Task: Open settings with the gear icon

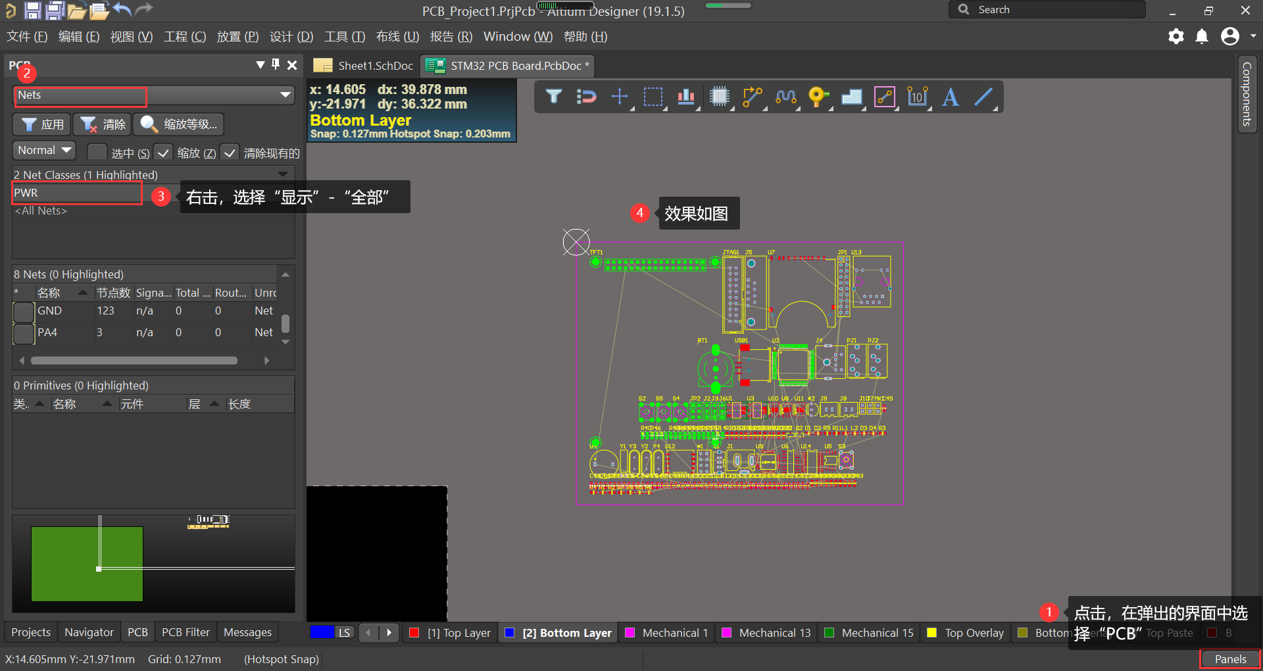Action: (1176, 36)
